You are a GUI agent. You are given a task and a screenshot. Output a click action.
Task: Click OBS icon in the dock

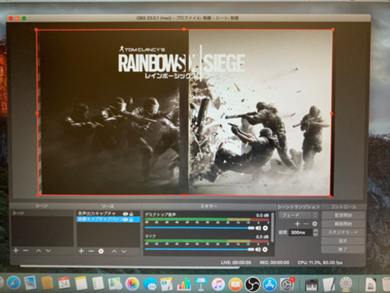click(252, 284)
